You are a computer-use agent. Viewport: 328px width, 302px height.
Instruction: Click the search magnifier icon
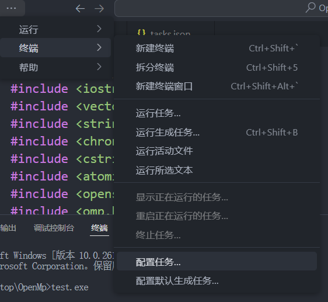click(310, 8)
